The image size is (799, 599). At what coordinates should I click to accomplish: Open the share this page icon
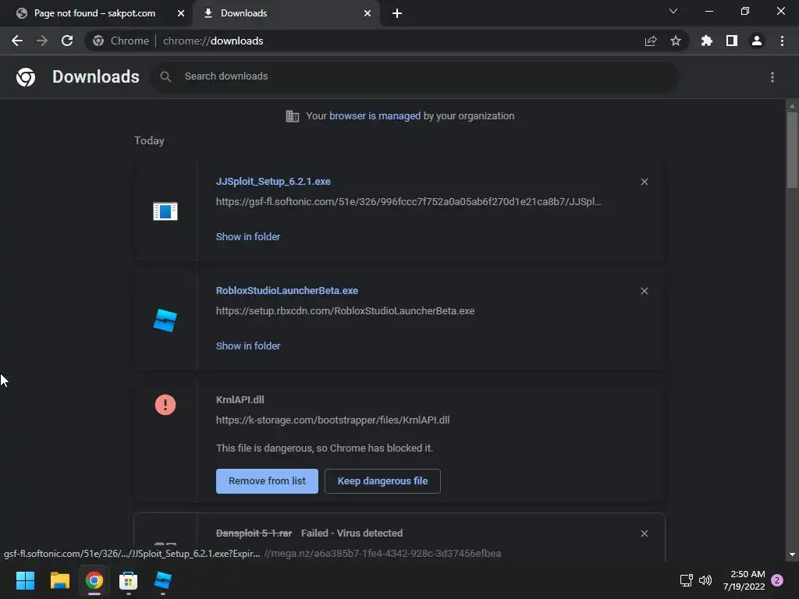tap(651, 41)
